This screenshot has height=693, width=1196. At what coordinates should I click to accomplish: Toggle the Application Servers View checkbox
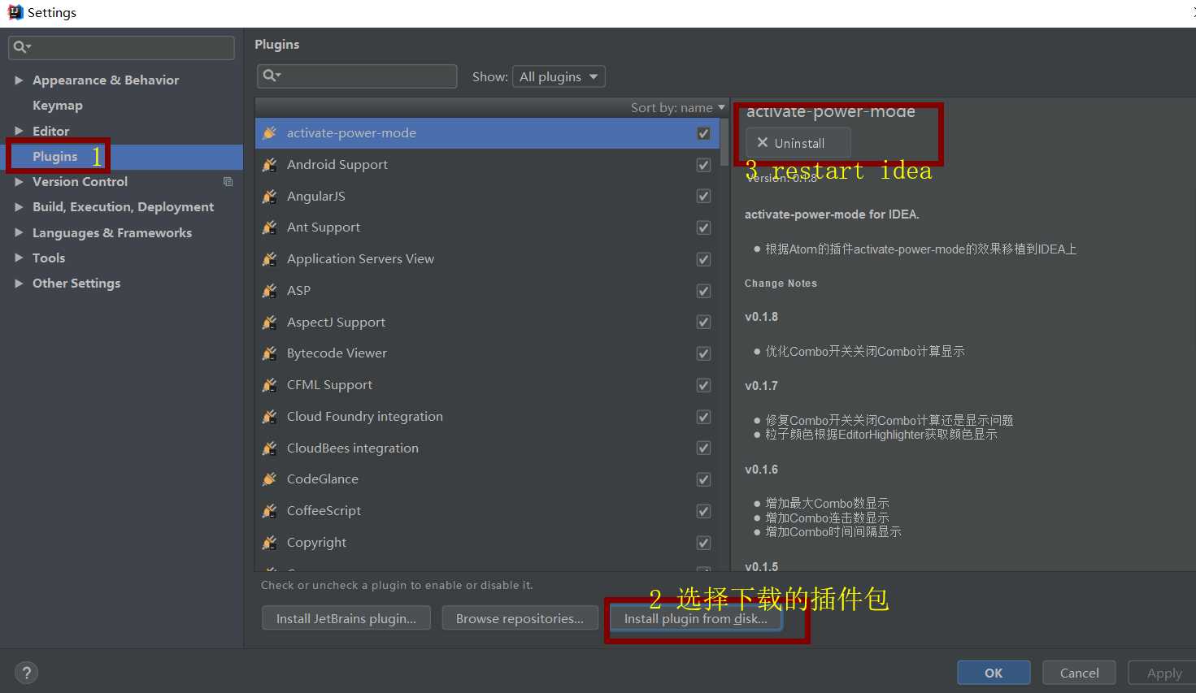(703, 259)
